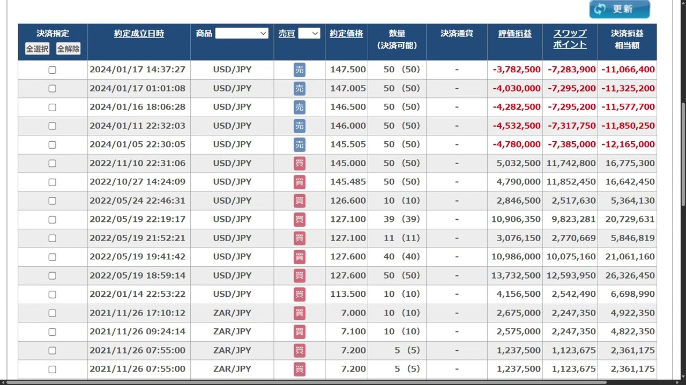Open the 商品 product filter dropdown
The height and width of the screenshot is (385, 686).
click(x=241, y=33)
